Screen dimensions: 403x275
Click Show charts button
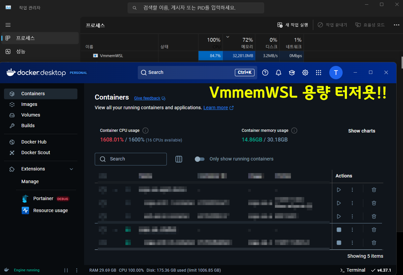click(362, 131)
